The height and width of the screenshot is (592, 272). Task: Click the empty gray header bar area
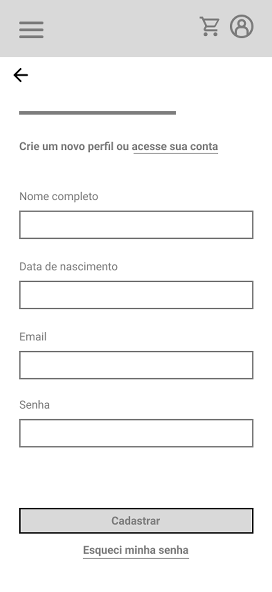tap(121, 28)
